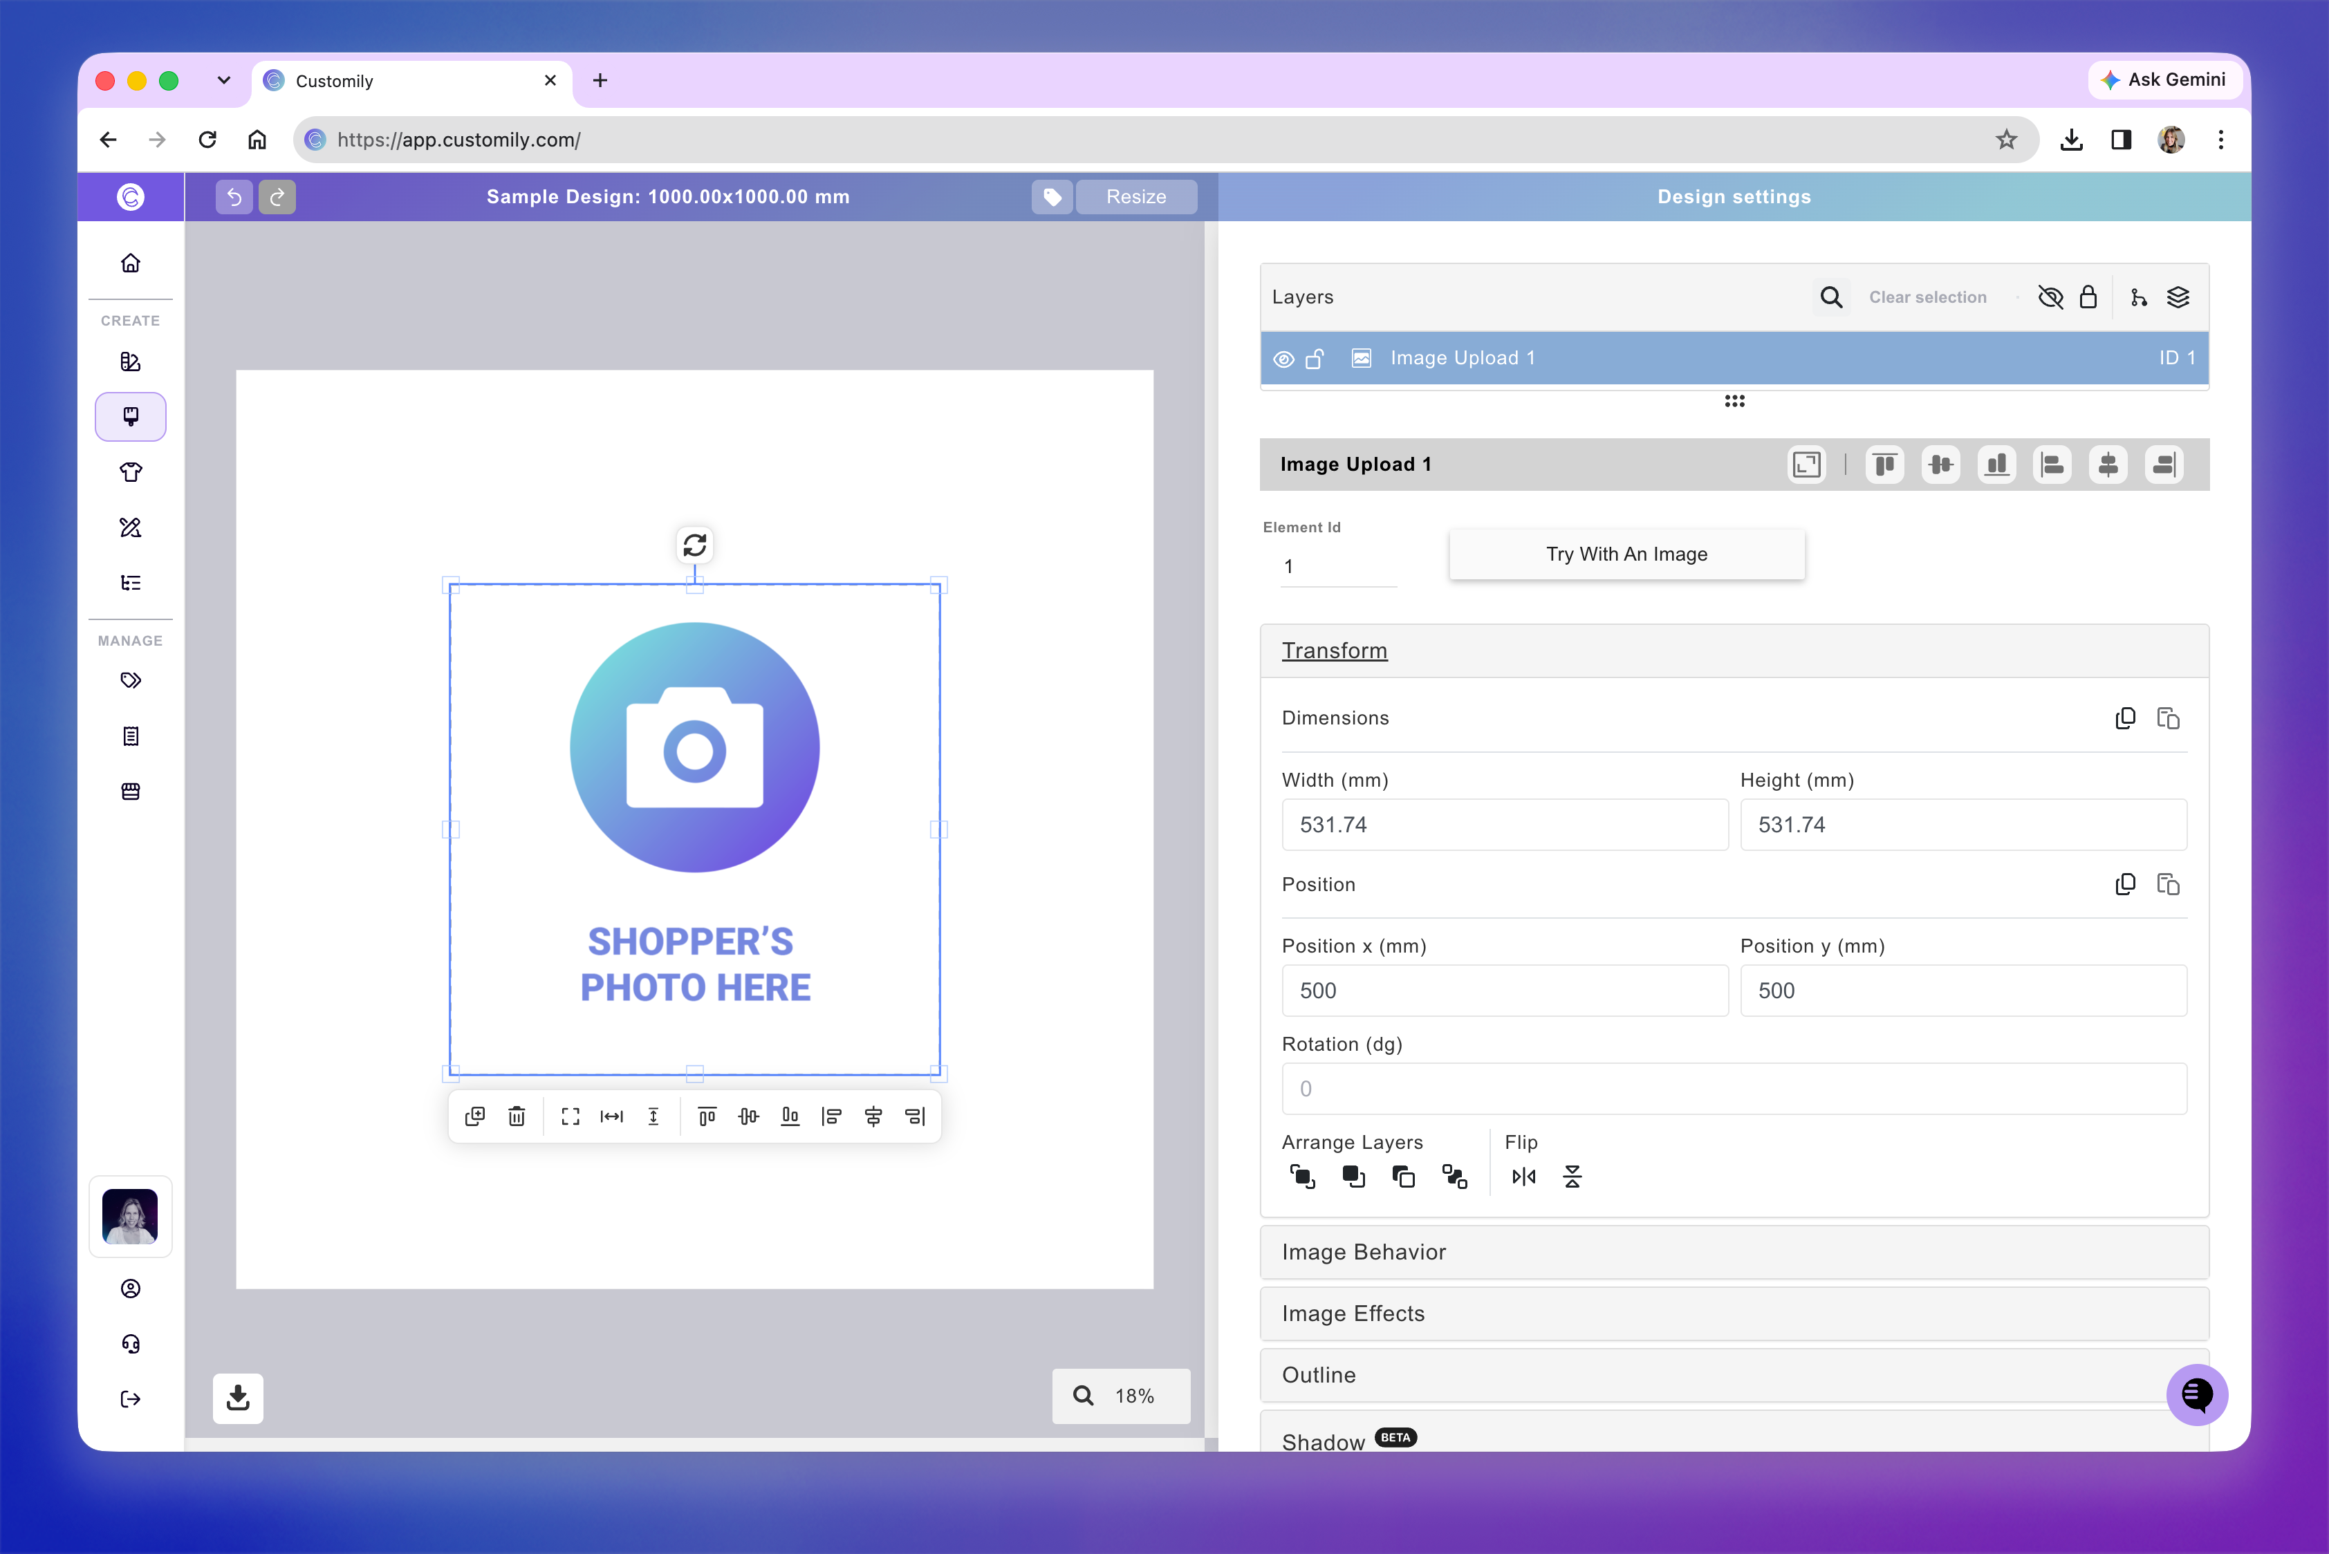Image resolution: width=2329 pixels, height=1554 pixels.
Task: Align element to top in panel header
Action: [x=1885, y=464]
